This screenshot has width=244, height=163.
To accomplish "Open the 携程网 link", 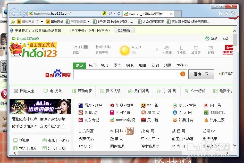I will point(179,131).
